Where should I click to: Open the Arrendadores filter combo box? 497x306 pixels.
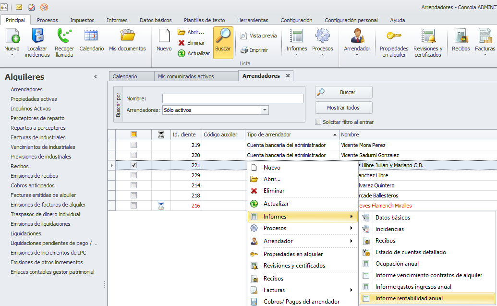(265, 110)
